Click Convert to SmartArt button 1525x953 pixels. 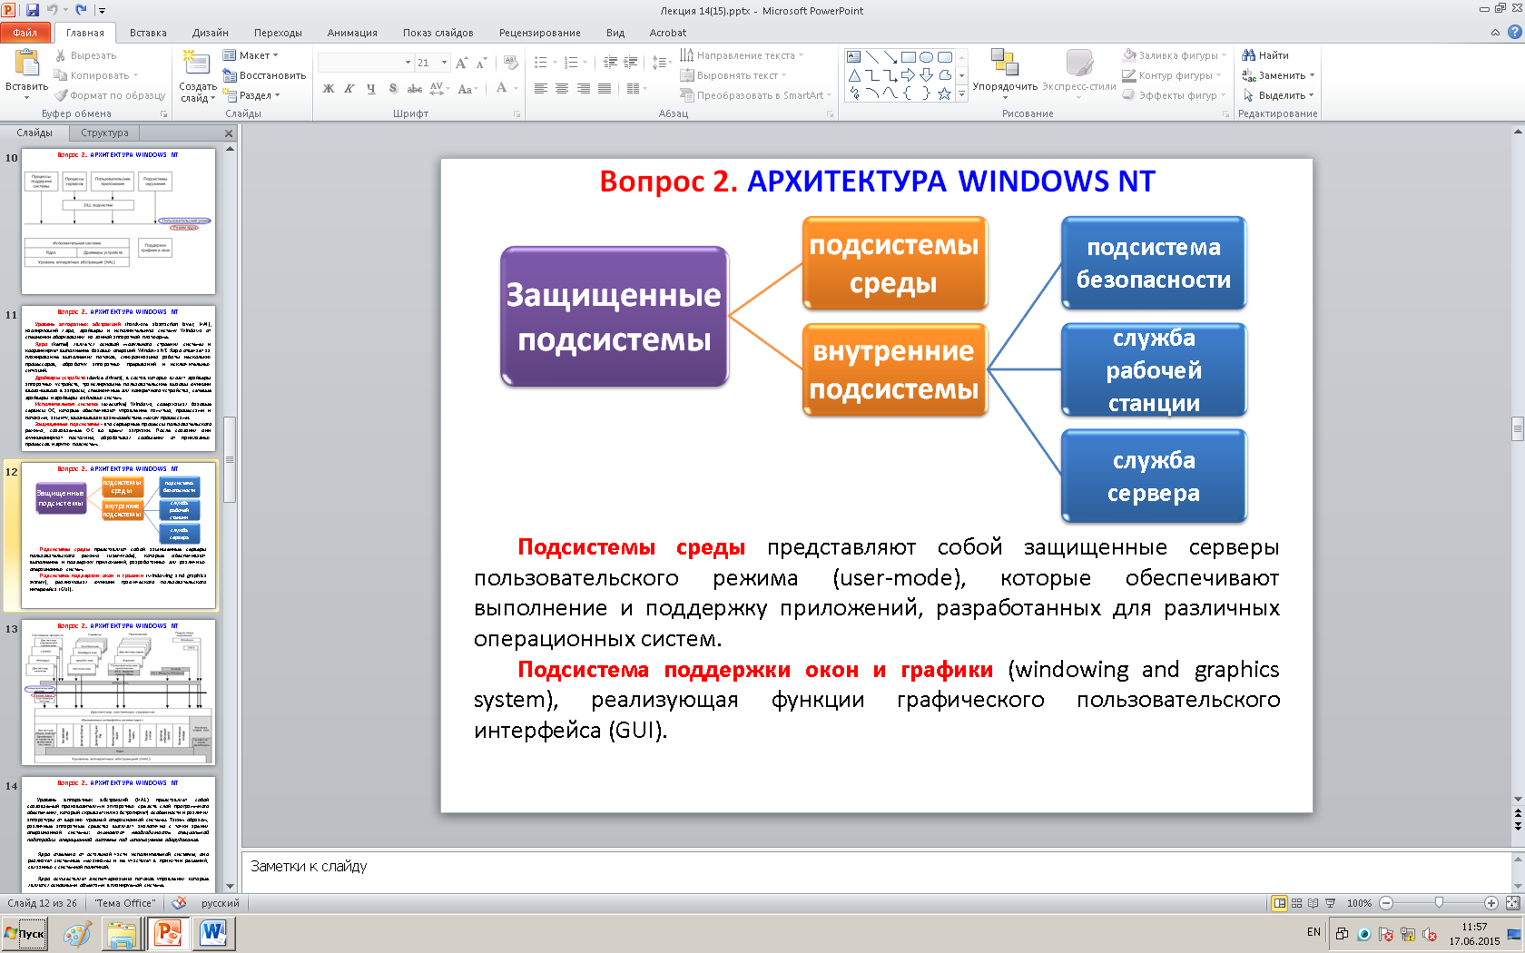756,95
